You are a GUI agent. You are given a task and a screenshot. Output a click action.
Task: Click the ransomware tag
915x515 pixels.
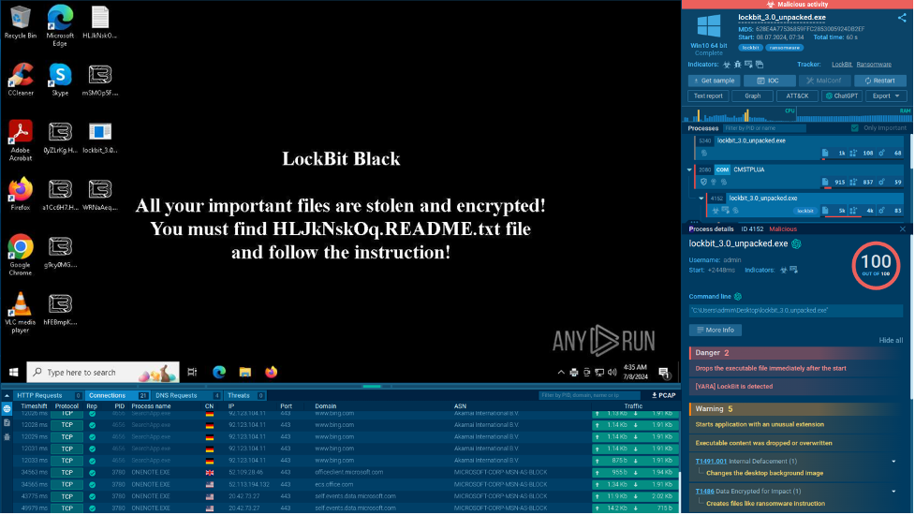coord(784,49)
